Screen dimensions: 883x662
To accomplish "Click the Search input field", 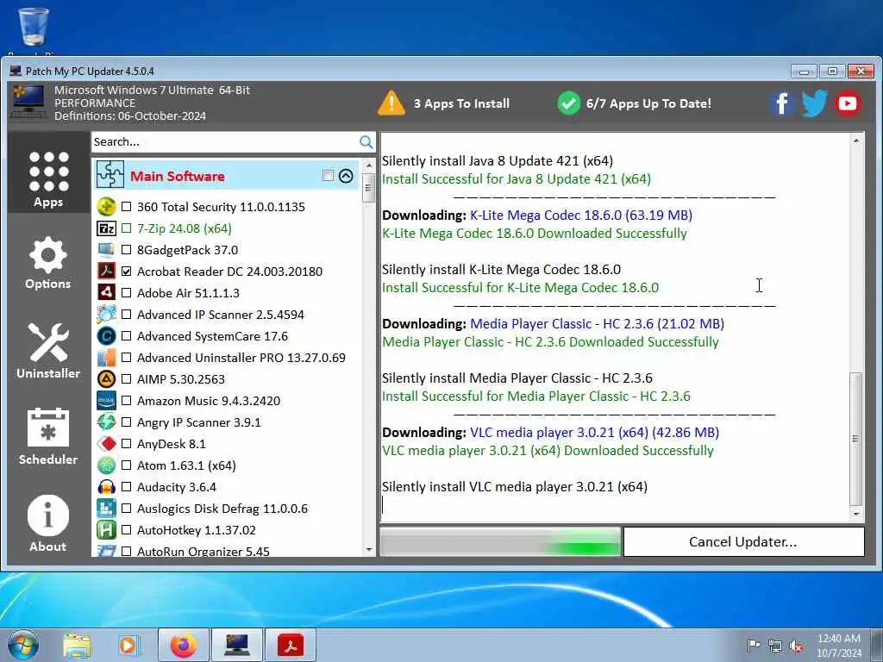I will [x=225, y=142].
